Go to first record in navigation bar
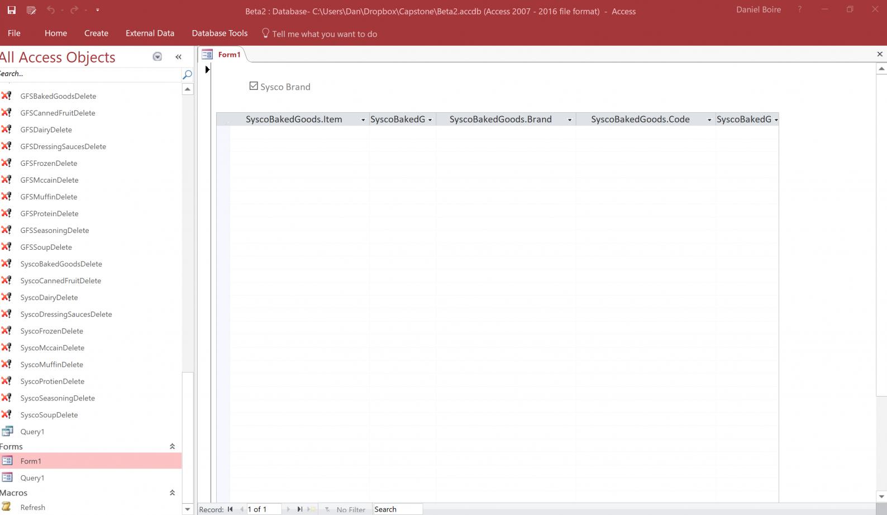Screen dimensions: 887x515 pos(230,509)
